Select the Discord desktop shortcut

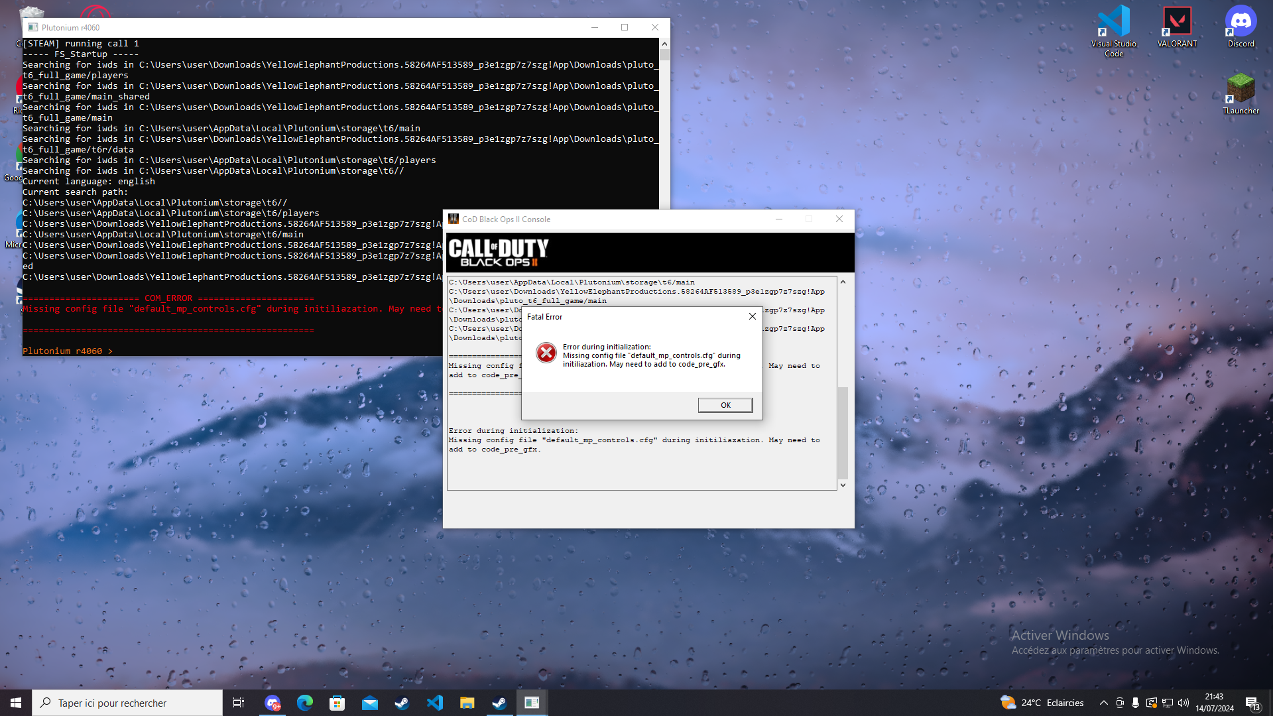point(1241,27)
